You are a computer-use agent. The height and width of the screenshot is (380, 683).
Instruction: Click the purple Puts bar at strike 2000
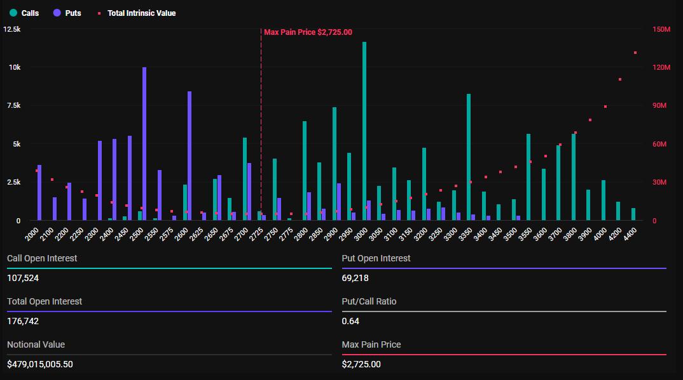pos(39,193)
